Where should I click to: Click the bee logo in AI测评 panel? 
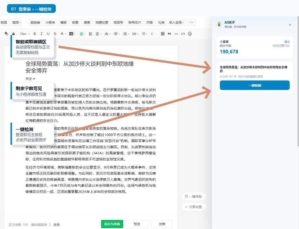219,24
